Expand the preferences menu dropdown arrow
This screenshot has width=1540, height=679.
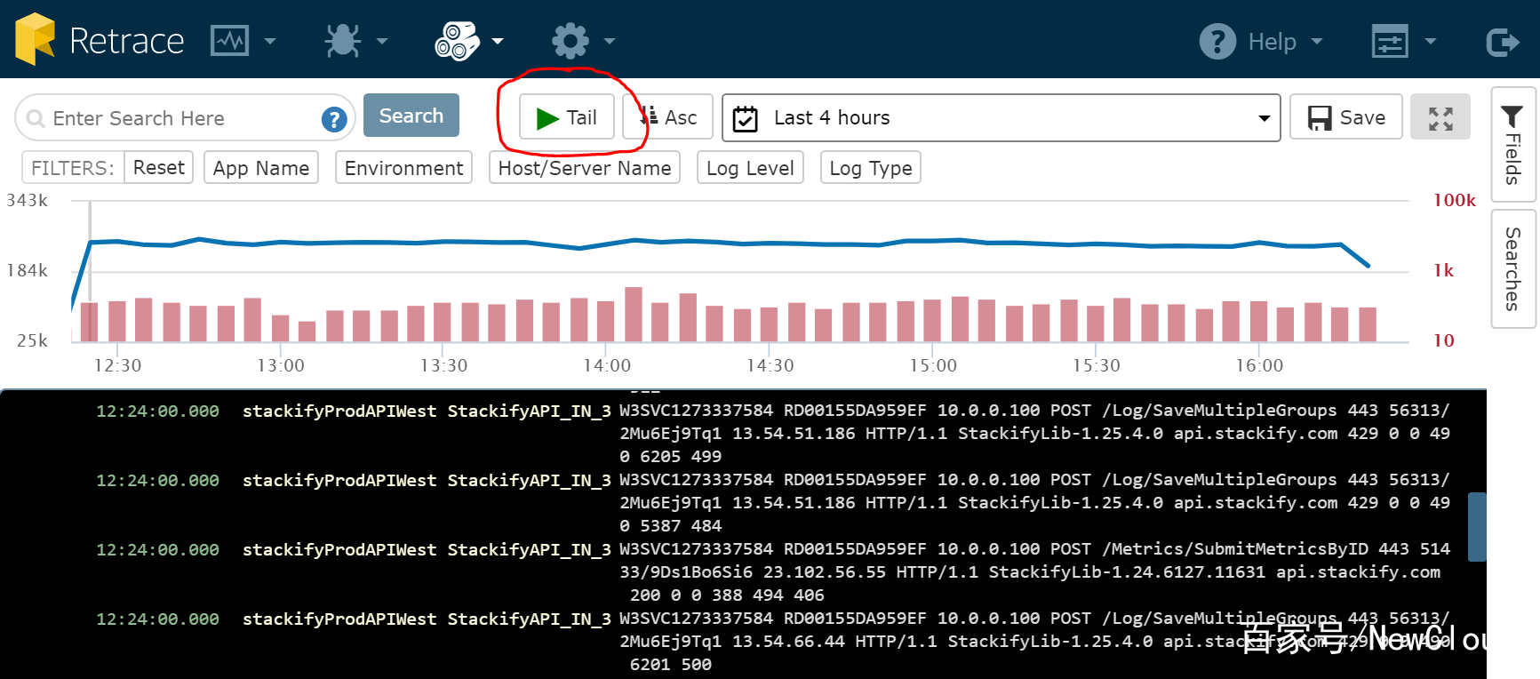coord(1431,41)
